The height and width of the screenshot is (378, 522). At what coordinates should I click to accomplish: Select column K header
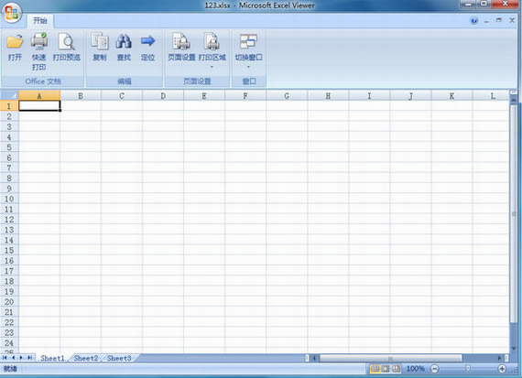tap(451, 96)
